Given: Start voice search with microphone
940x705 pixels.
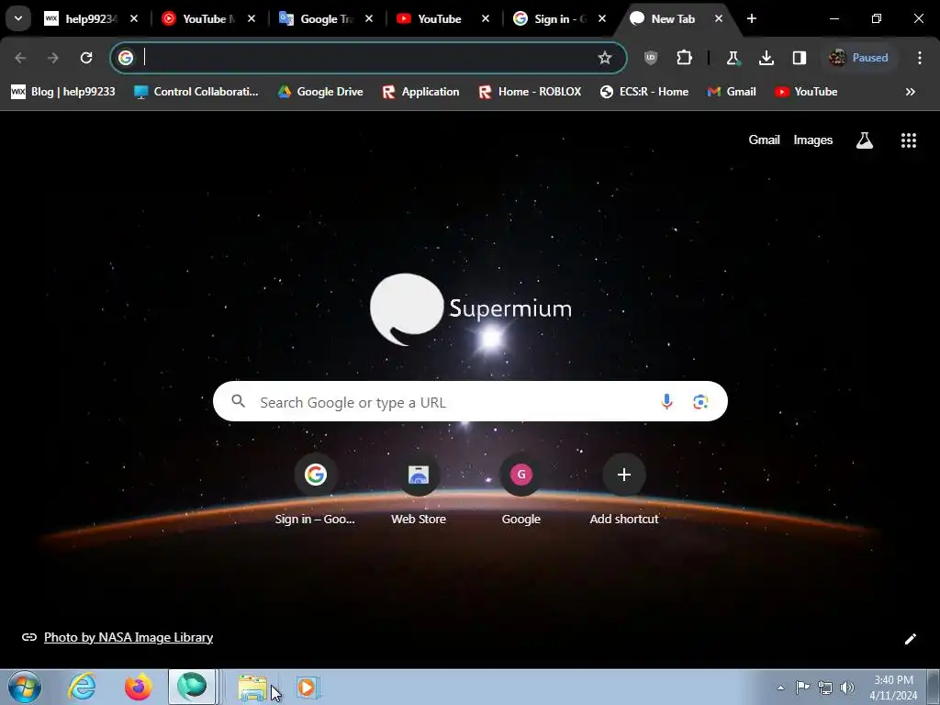Looking at the screenshot, I should (666, 402).
